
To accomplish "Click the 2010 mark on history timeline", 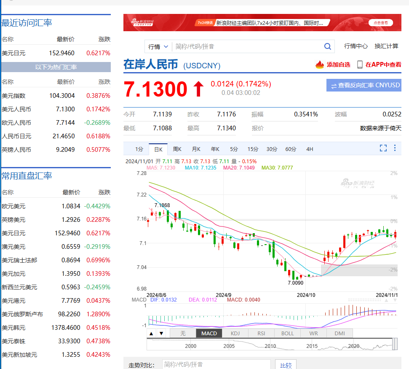I will coord(270,346).
